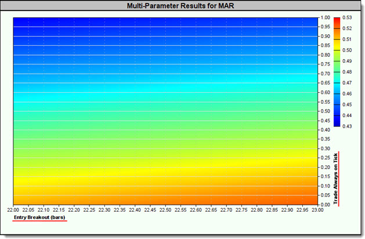Viewport: 365px width, 239px height.
Task: Click the 22.50 tick on the horizontal axis
Action: pyautogui.click(x=165, y=209)
